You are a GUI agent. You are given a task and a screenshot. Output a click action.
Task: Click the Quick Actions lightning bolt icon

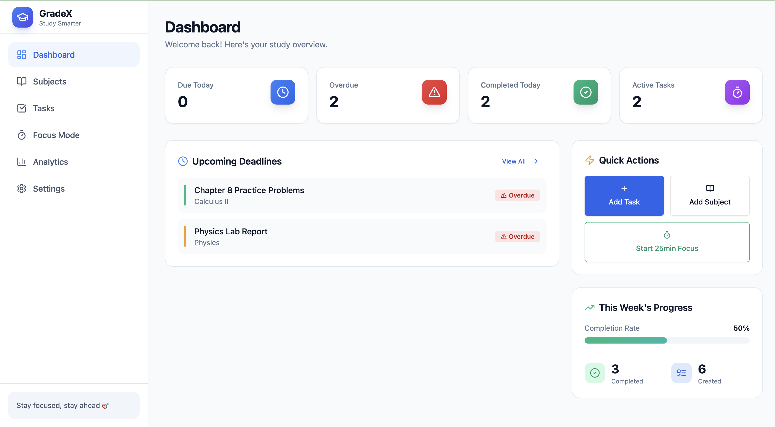pos(589,160)
